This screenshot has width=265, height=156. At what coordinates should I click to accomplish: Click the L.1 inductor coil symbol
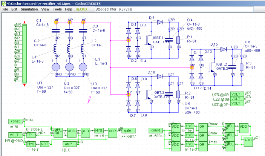(56, 49)
